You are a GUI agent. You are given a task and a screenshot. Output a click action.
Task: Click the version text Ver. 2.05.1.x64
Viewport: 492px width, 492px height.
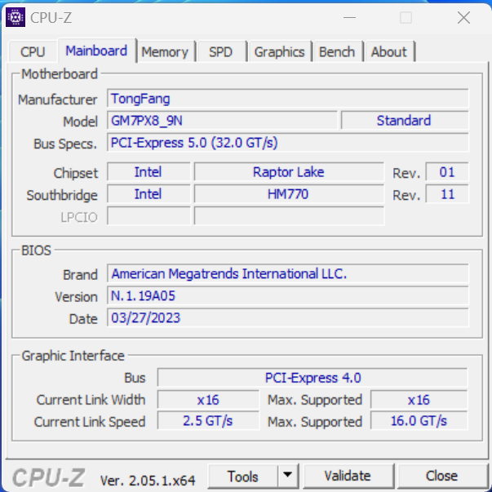point(148,480)
